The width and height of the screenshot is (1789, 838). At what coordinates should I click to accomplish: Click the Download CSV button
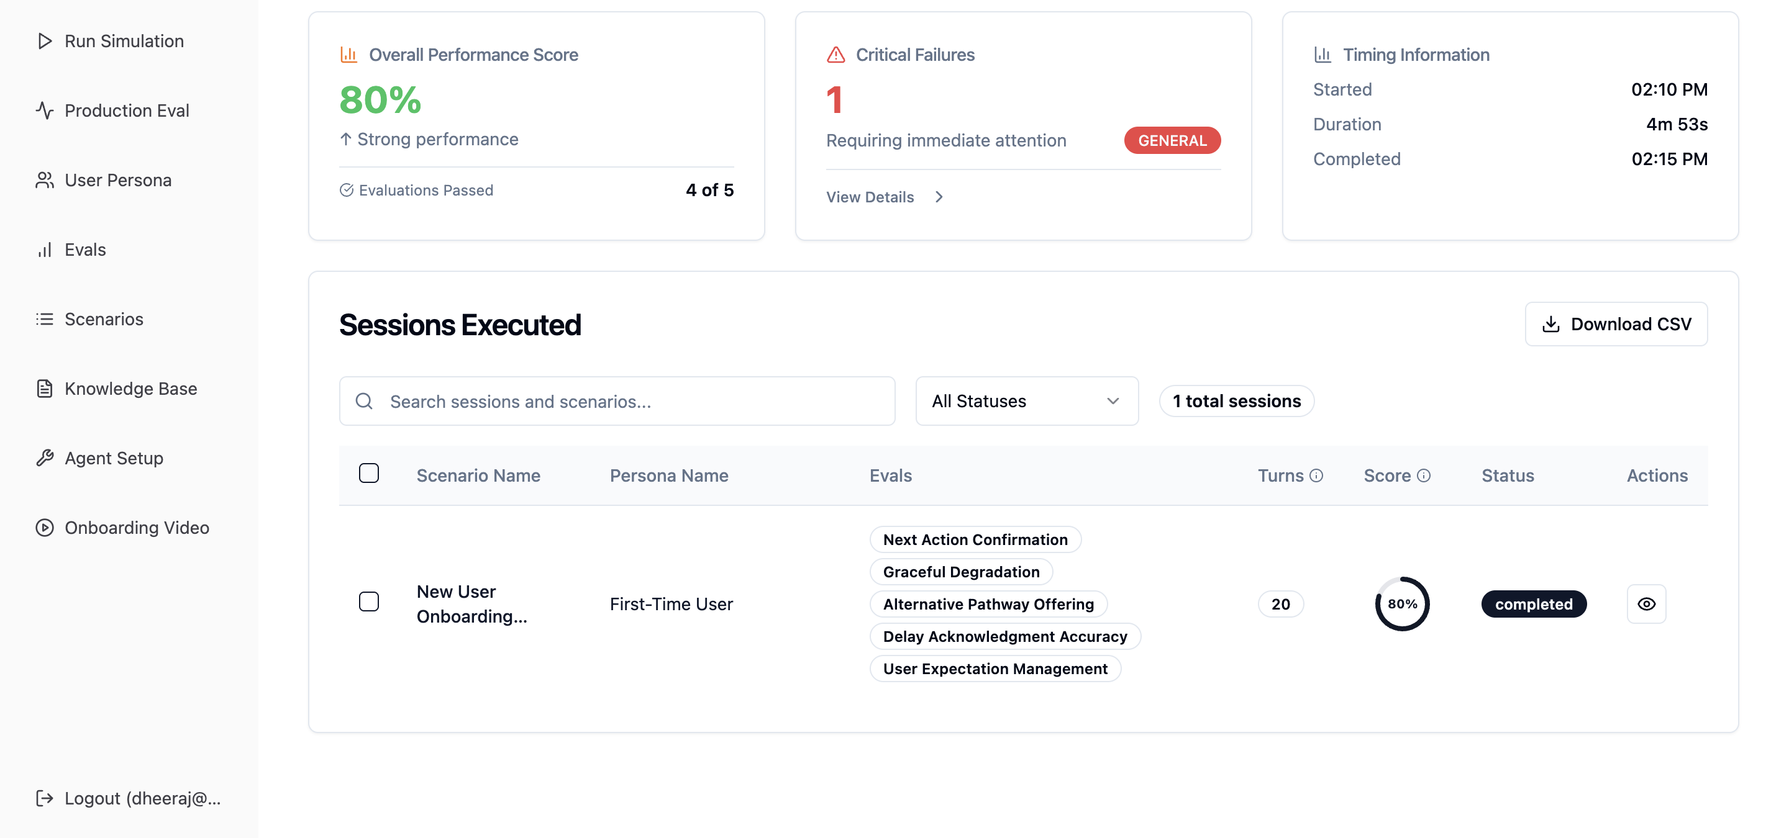[1615, 324]
